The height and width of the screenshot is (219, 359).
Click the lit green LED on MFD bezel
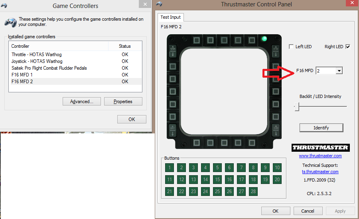[x=264, y=39]
